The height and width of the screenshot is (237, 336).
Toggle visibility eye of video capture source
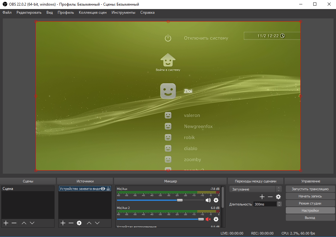click(103, 189)
